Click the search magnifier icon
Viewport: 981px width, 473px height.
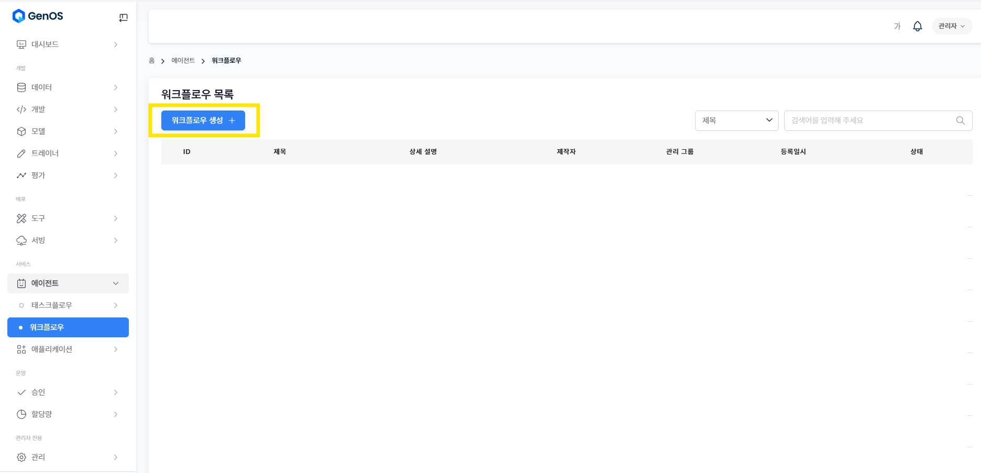point(960,120)
